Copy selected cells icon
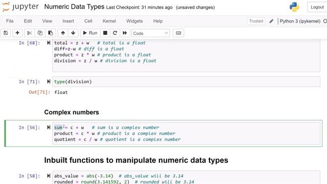This screenshot has width=327, height=184. point(40,33)
